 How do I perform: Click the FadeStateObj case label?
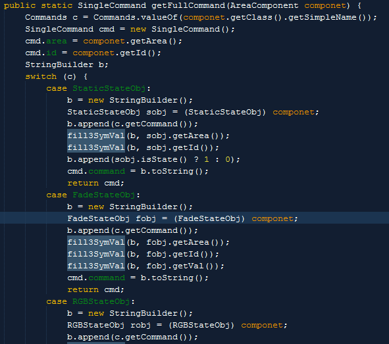pyautogui.click(x=104, y=195)
